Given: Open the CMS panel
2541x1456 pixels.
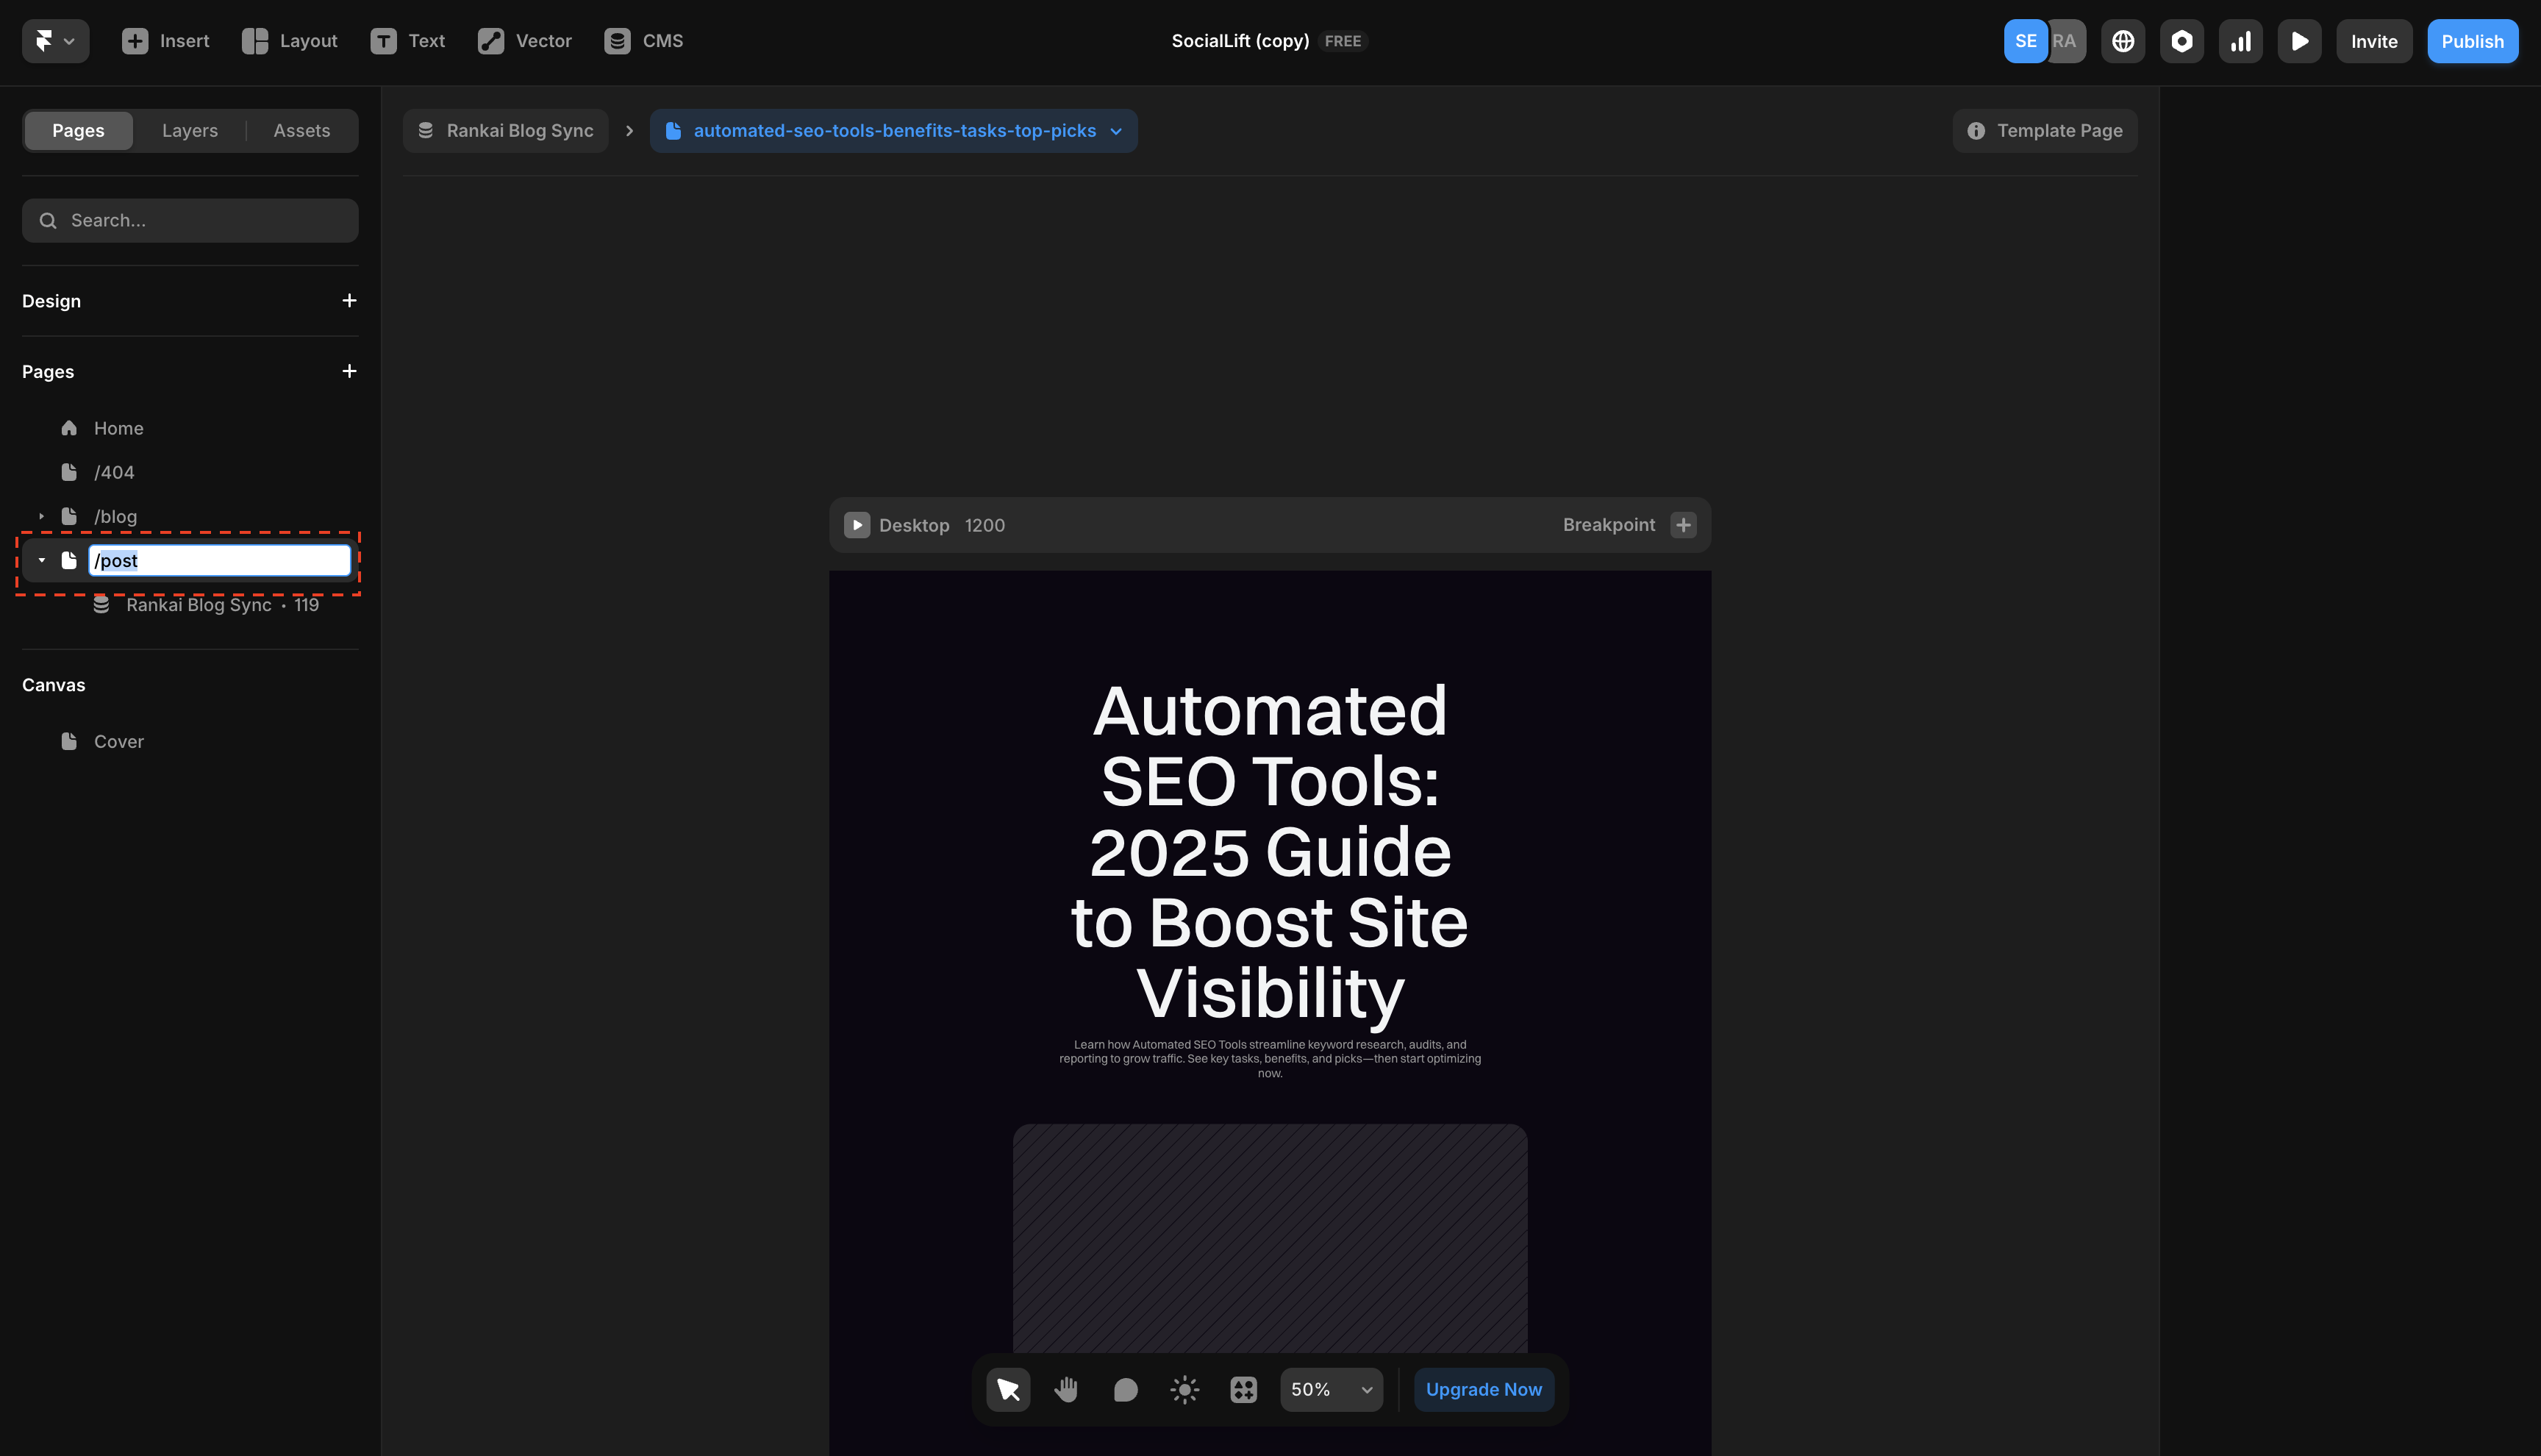Looking at the screenshot, I should pyautogui.click(x=643, y=41).
